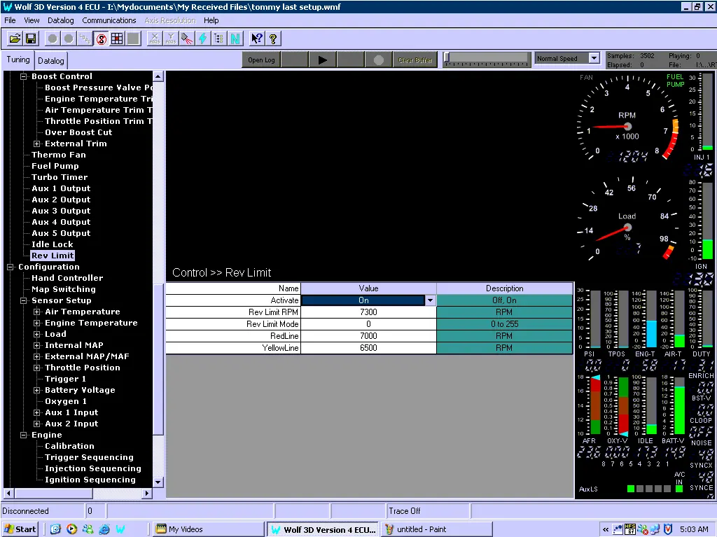Click the red grid table icon
This screenshot has width=717, height=537.
[x=117, y=39]
